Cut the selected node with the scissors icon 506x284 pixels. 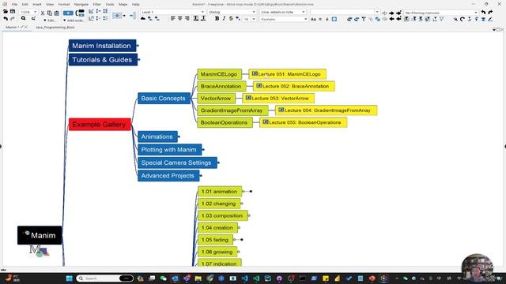tap(42, 13)
